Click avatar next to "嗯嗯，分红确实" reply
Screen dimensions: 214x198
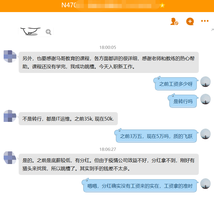coord(206,183)
